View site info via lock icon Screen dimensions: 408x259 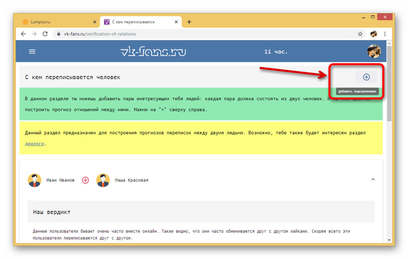point(58,34)
